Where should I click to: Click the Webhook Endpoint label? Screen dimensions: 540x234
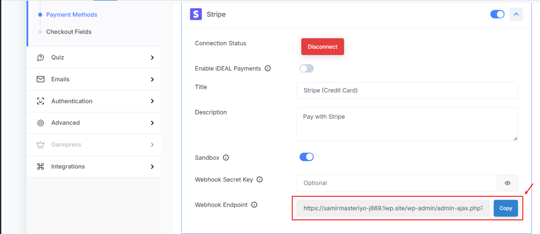221,205
